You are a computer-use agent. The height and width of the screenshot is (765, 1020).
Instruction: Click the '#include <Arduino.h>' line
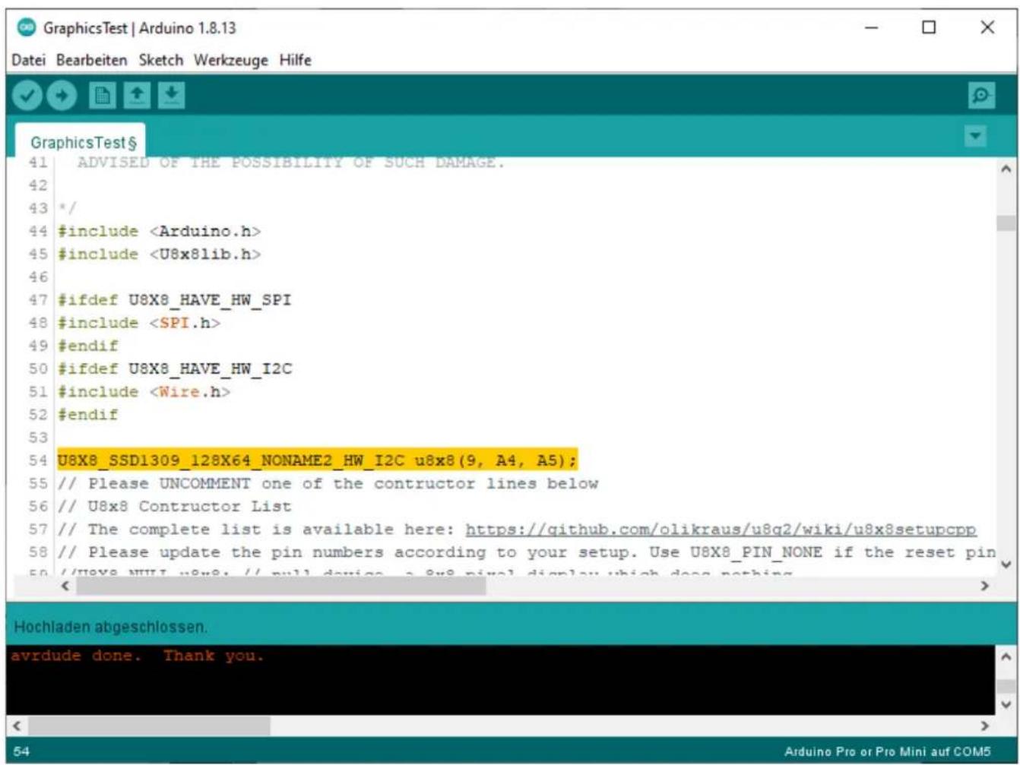pos(160,231)
